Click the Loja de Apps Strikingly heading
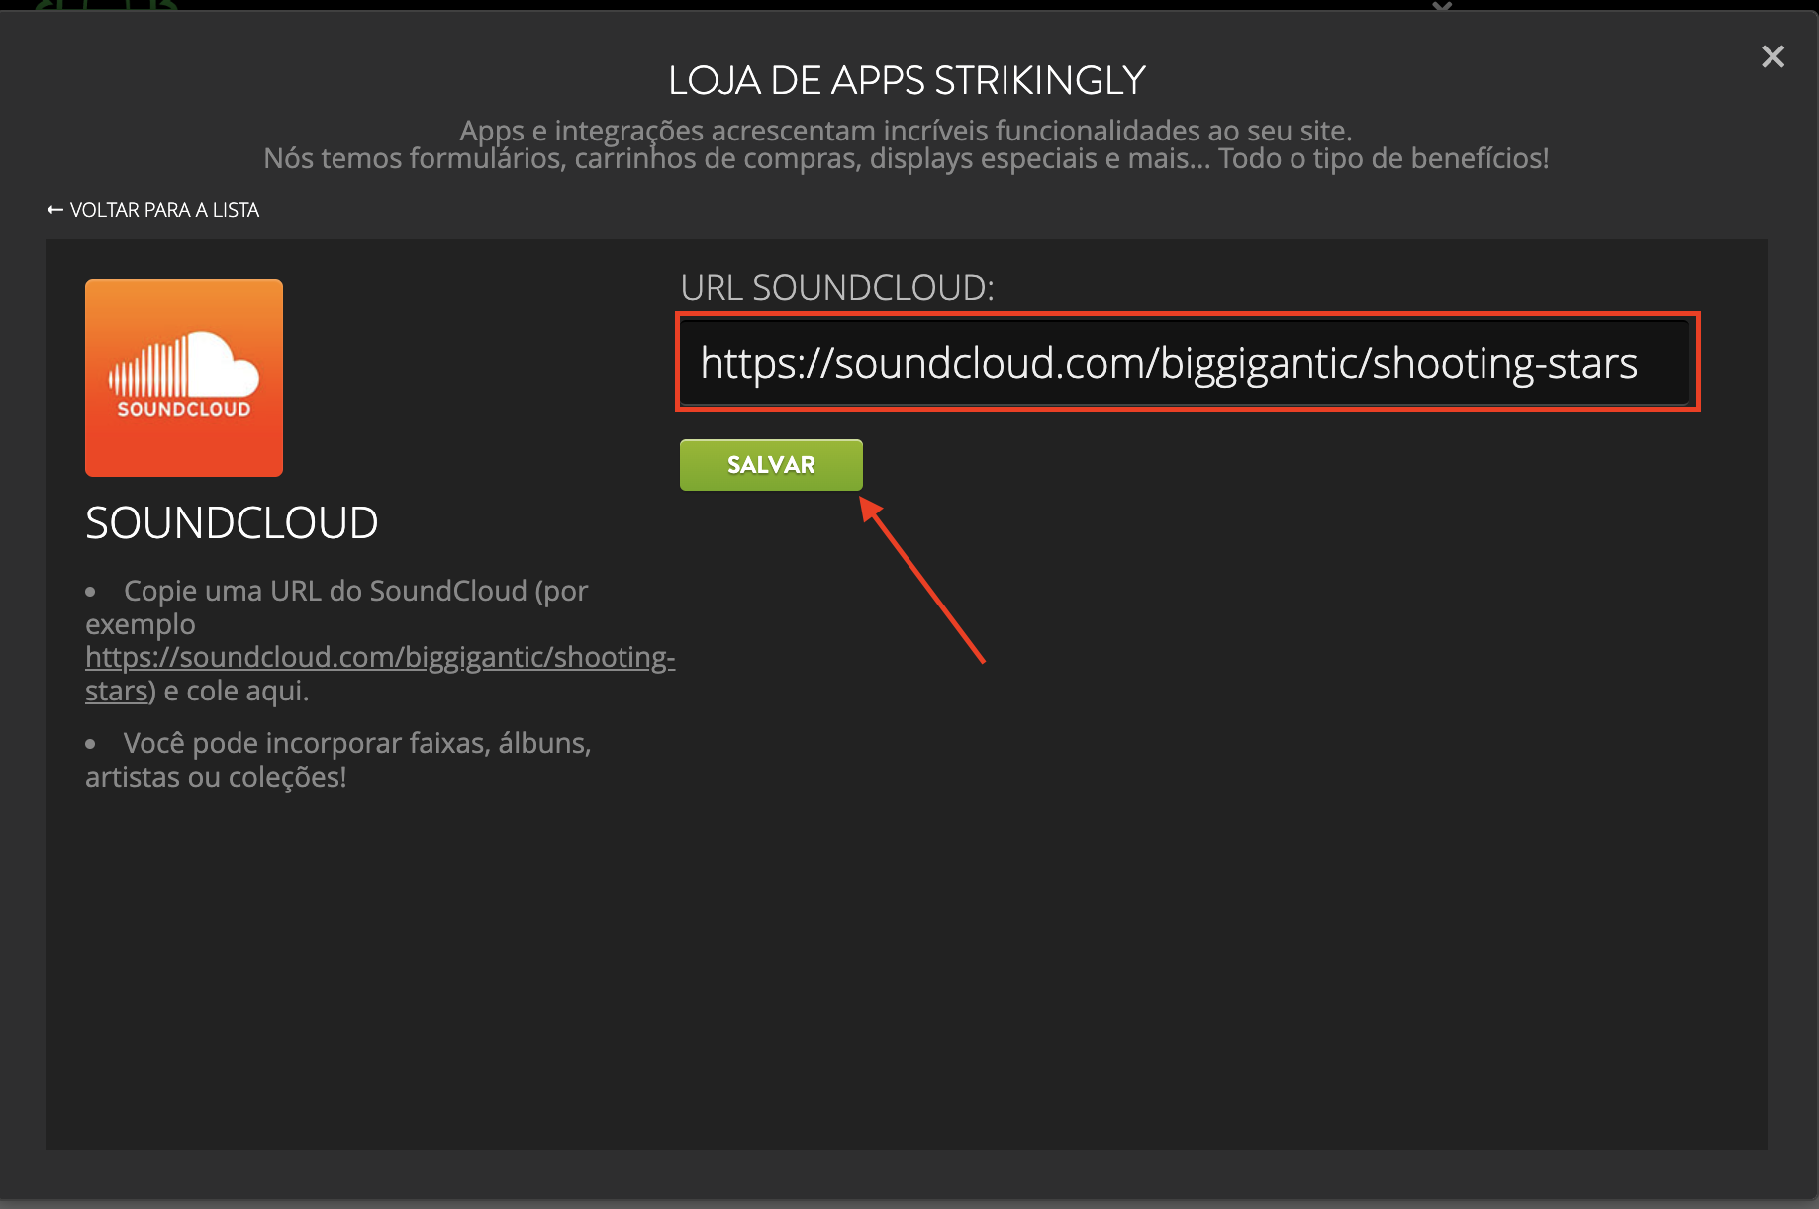Screen dimensions: 1819x1209 [907, 80]
